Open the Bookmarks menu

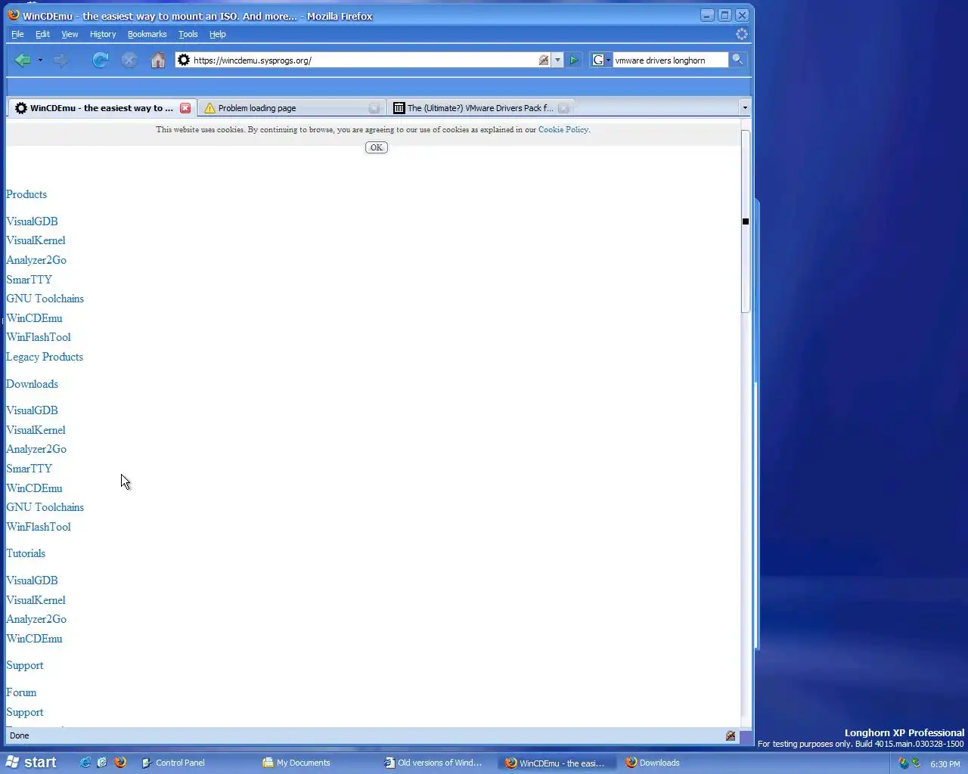coord(147,34)
